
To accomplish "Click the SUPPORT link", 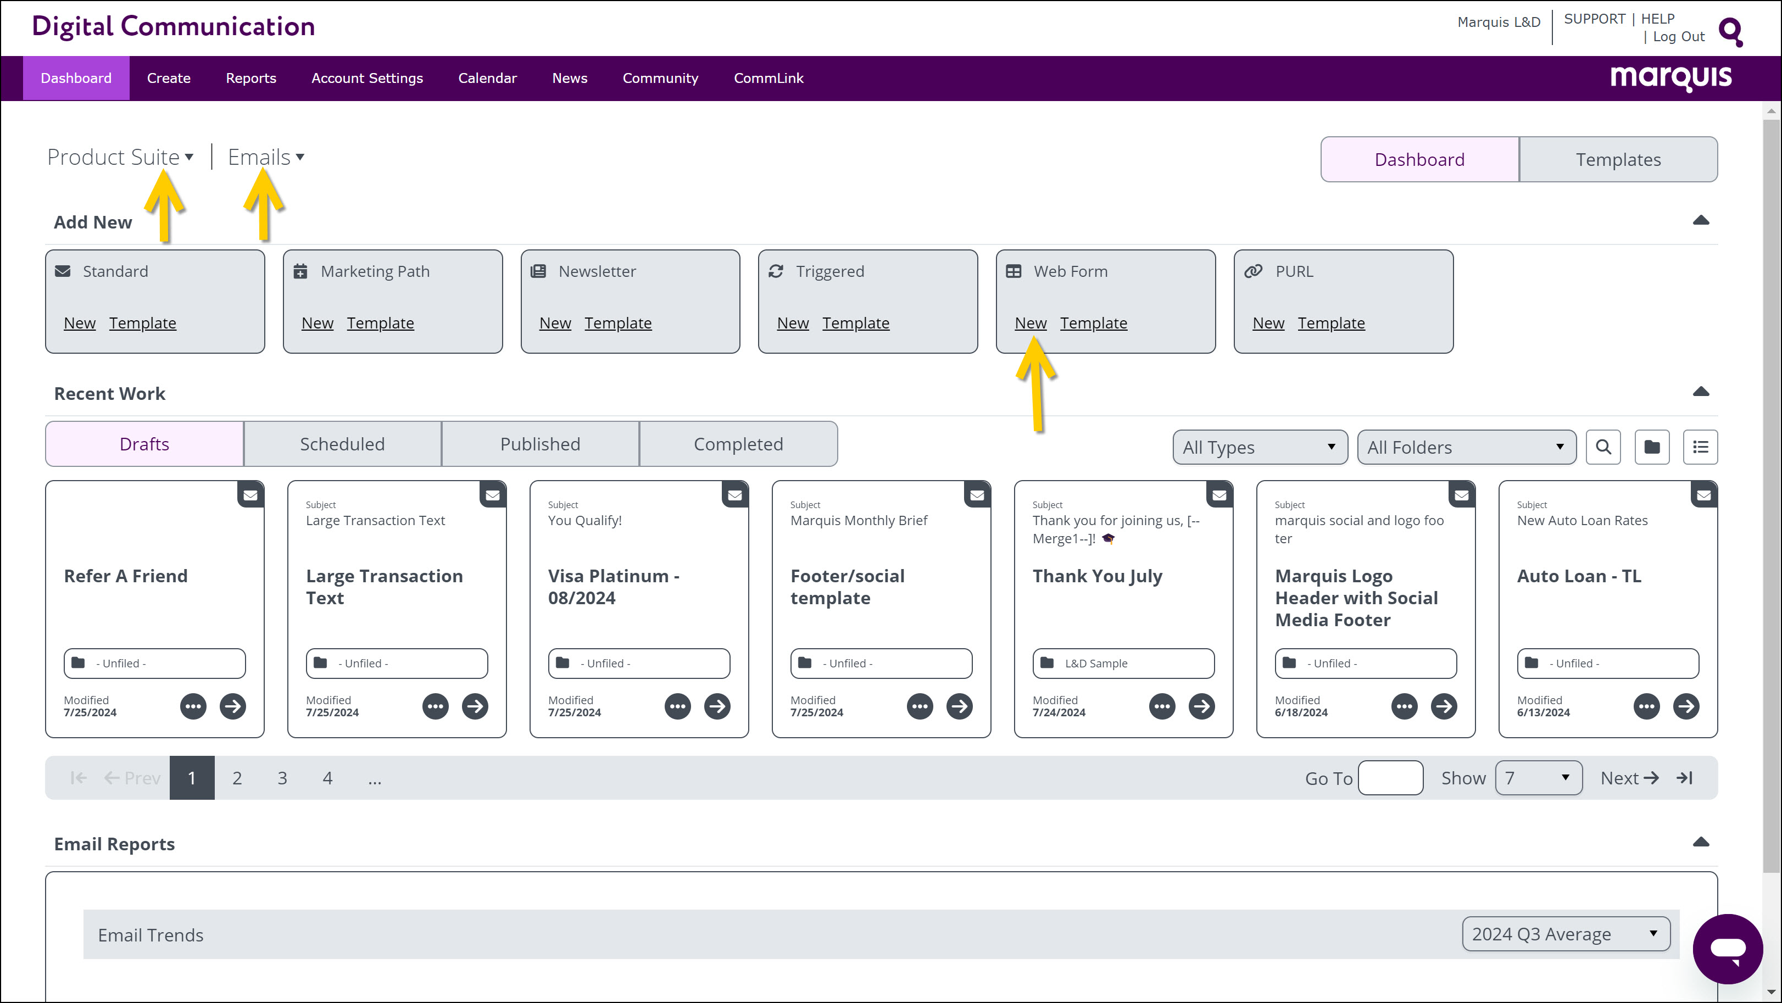I will [1595, 19].
